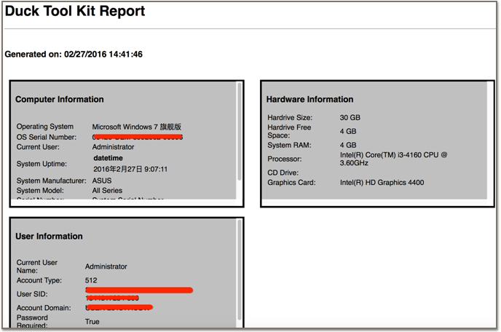The height and width of the screenshot is (332, 501).
Task: Click the Hardrive Size 30 GB value
Action: point(350,117)
